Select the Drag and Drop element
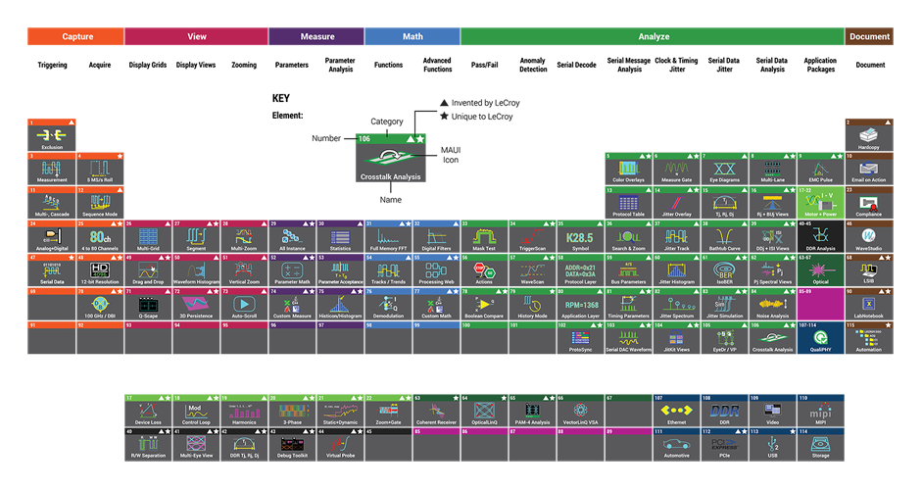 point(148,270)
